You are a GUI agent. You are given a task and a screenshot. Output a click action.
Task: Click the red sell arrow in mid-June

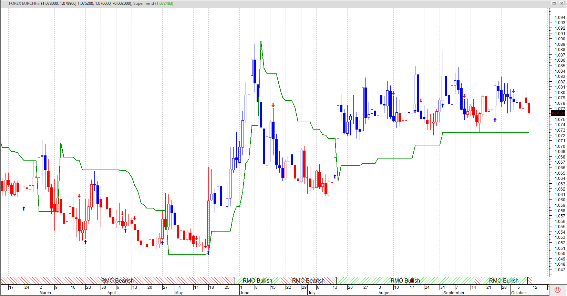(x=273, y=105)
